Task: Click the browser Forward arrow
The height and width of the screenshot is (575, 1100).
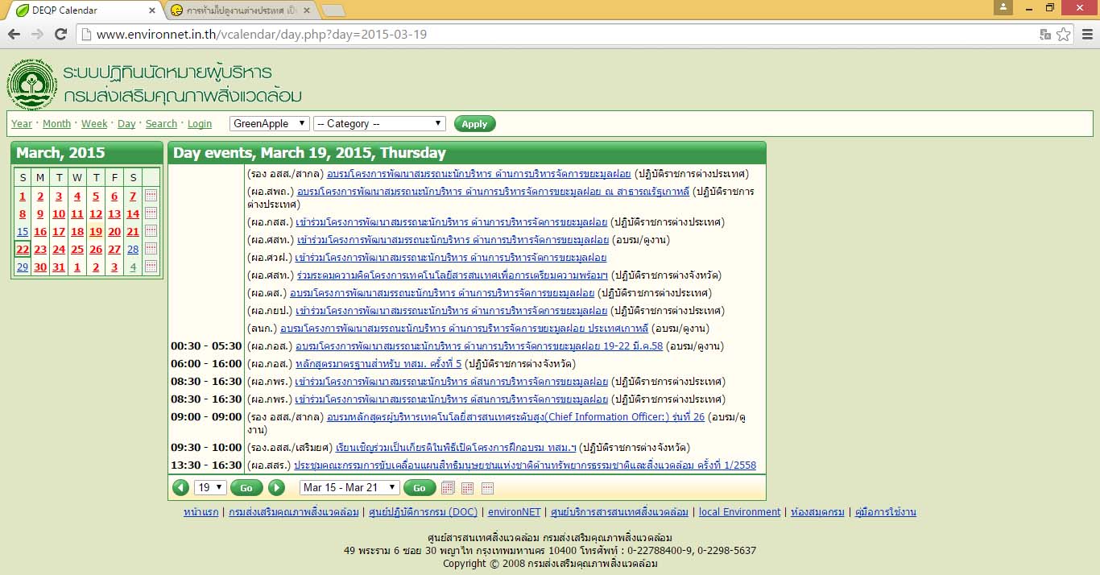Action: (37, 34)
